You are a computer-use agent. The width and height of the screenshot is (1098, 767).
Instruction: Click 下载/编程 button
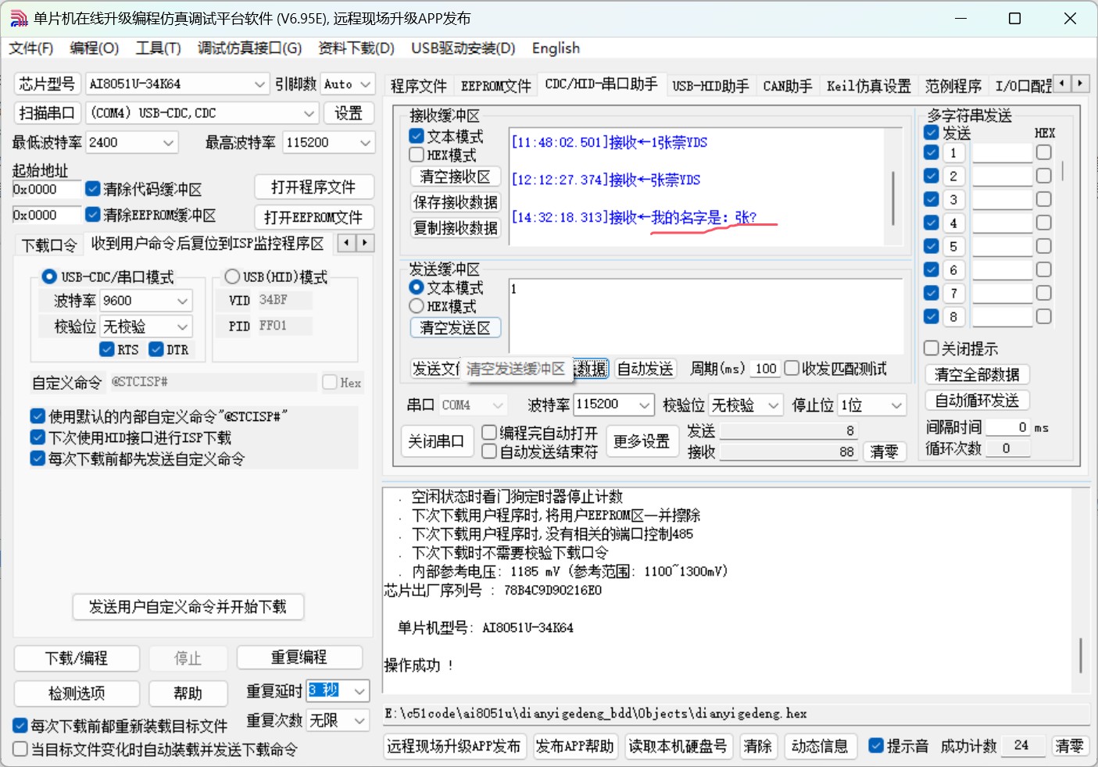tap(77, 658)
